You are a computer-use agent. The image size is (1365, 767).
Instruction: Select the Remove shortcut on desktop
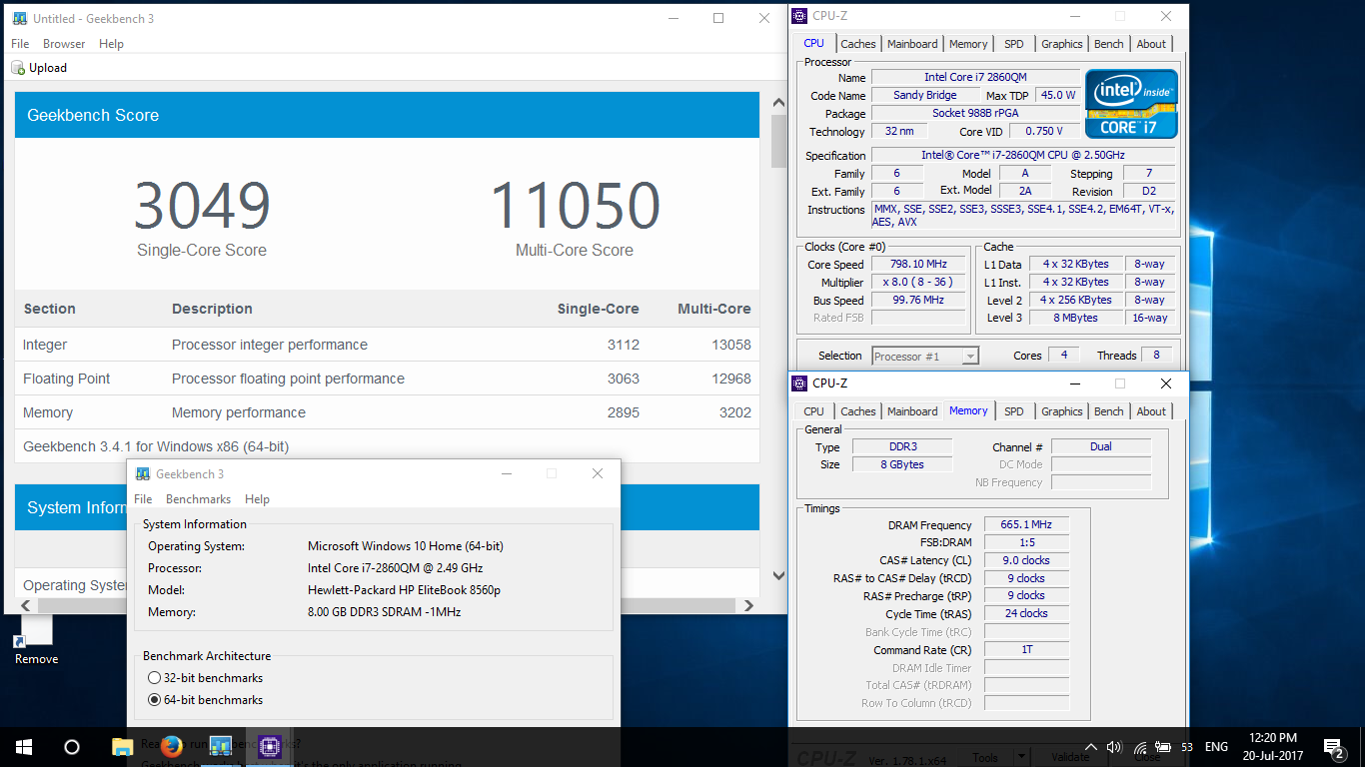pyautogui.click(x=36, y=639)
